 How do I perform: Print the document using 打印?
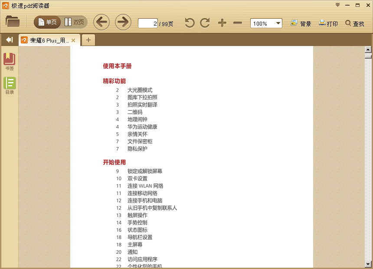327,23
